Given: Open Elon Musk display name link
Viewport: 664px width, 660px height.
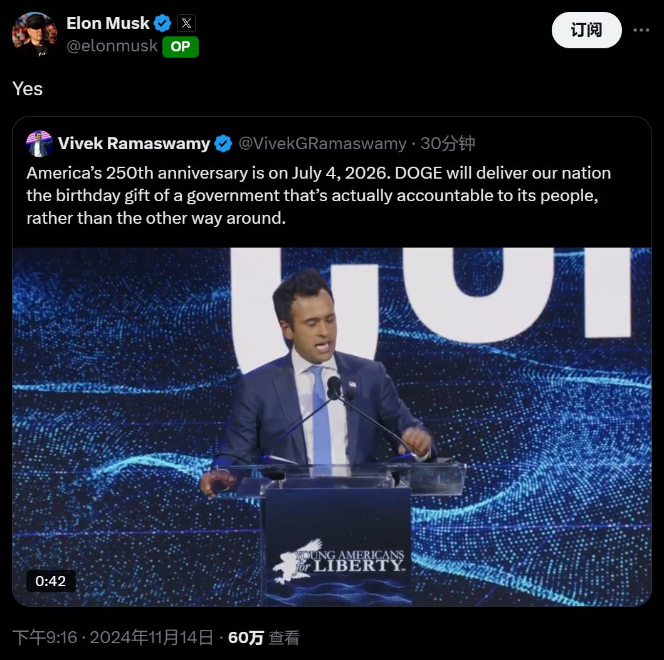Looking at the screenshot, I should [108, 24].
